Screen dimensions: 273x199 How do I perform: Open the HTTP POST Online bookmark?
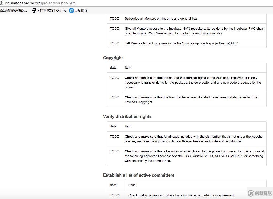(51, 11)
